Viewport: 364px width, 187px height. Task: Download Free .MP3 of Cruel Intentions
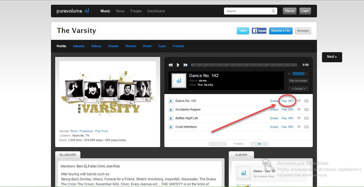[x=288, y=127]
